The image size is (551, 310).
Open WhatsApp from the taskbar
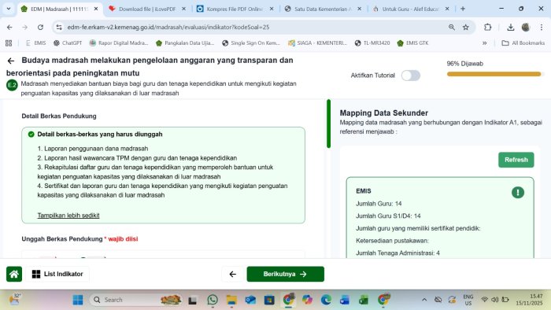click(213, 300)
